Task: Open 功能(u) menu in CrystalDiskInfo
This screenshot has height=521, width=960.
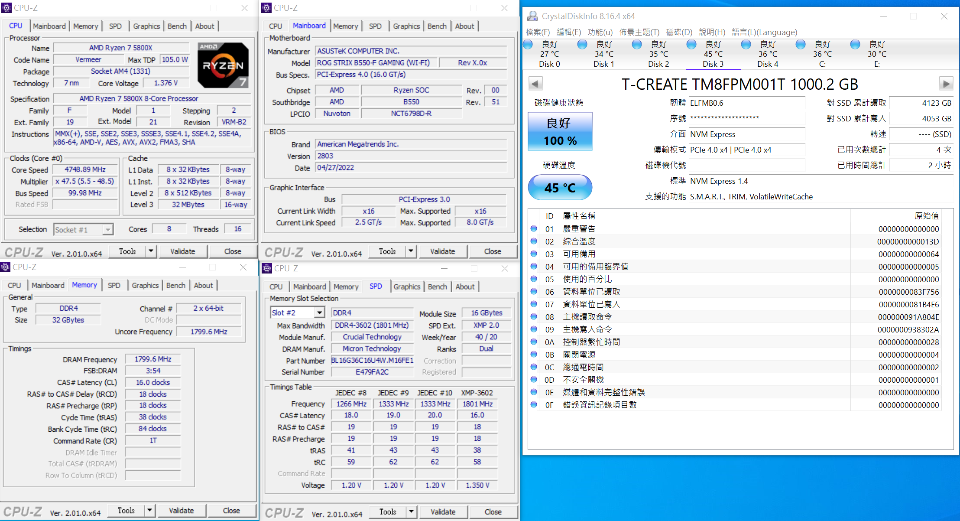Action: (600, 32)
